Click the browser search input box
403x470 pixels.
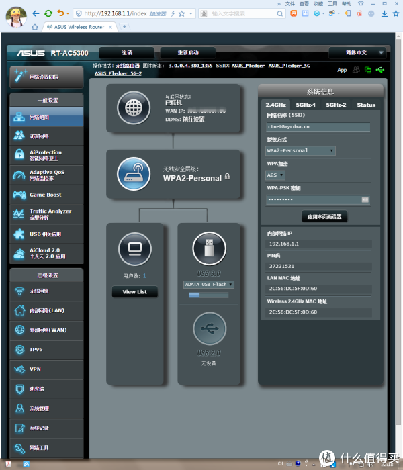pos(242,14)
